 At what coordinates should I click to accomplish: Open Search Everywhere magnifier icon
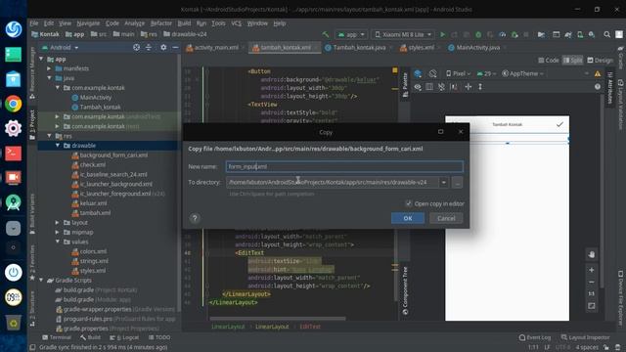pos(606,35)
